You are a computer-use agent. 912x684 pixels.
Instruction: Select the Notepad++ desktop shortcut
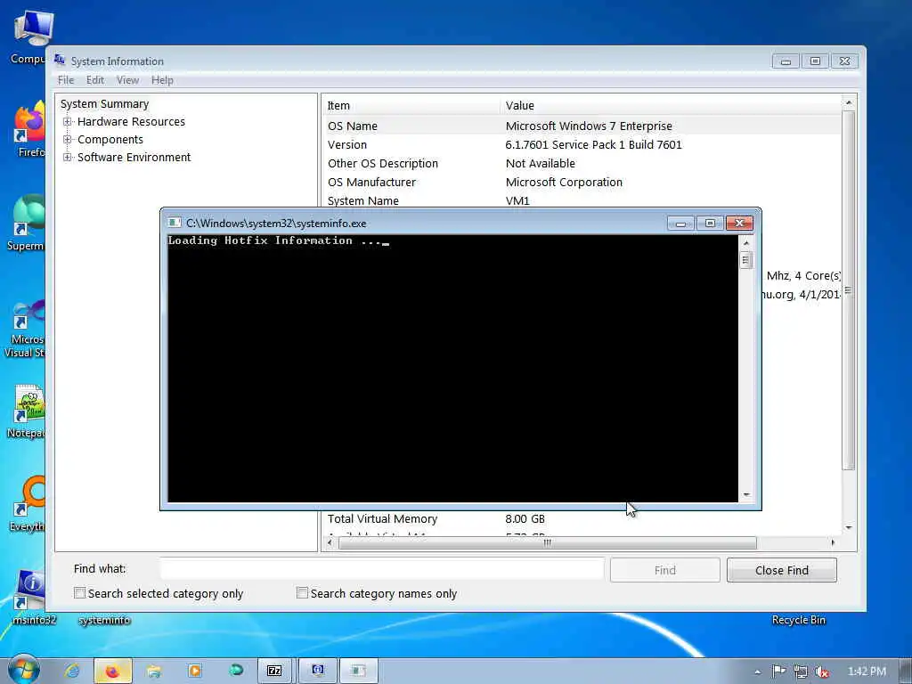(x=26, y=411)
